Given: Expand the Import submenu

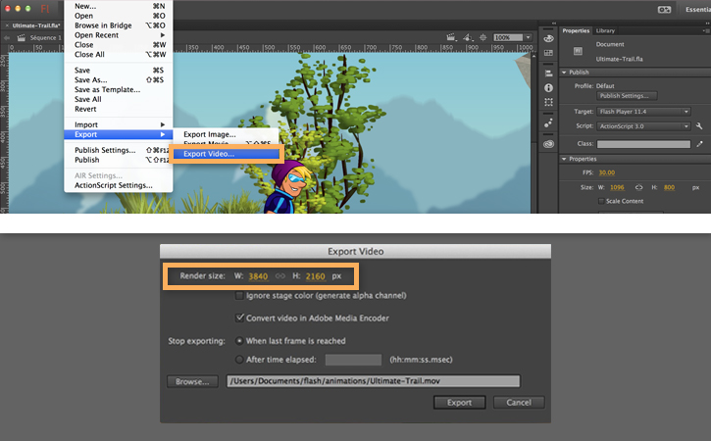Looking at the screenshot, I should click(119, 124).
